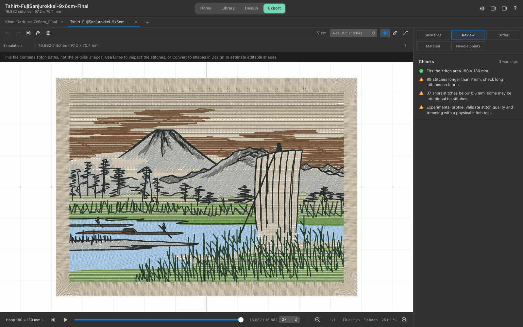Image resolution: width=523 pixels, height=327 pixels.
Task: Click the undo arrow icon
Action: point(8,33)
